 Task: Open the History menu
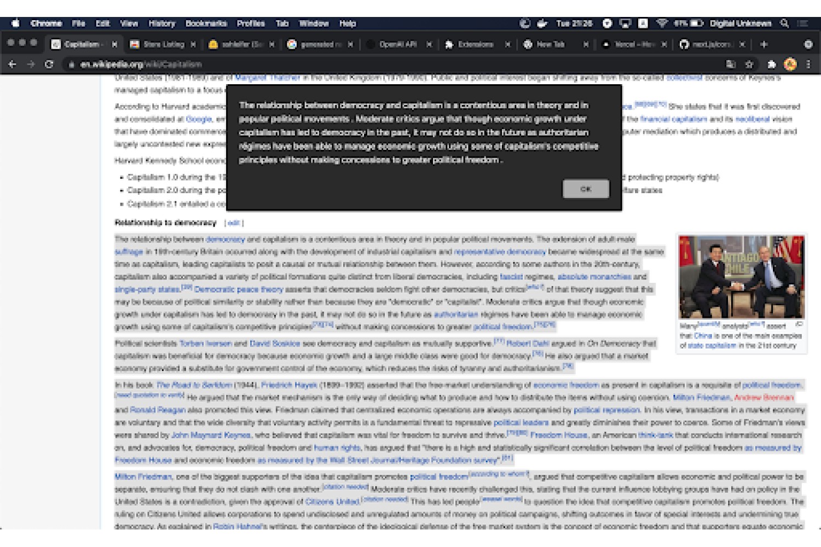click(162, 23)
